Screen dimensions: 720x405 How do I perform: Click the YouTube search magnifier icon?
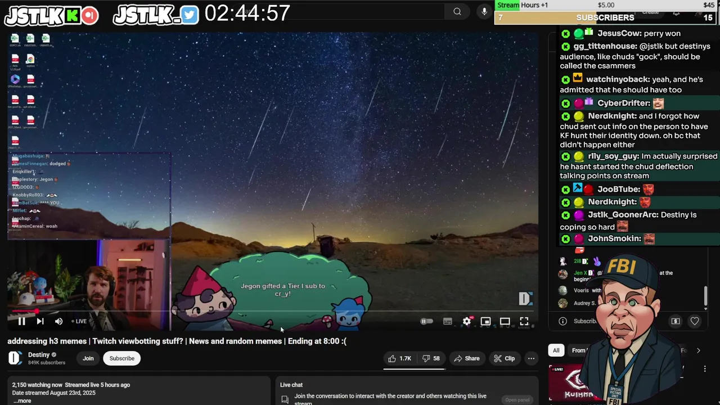[x=457, y=11]
